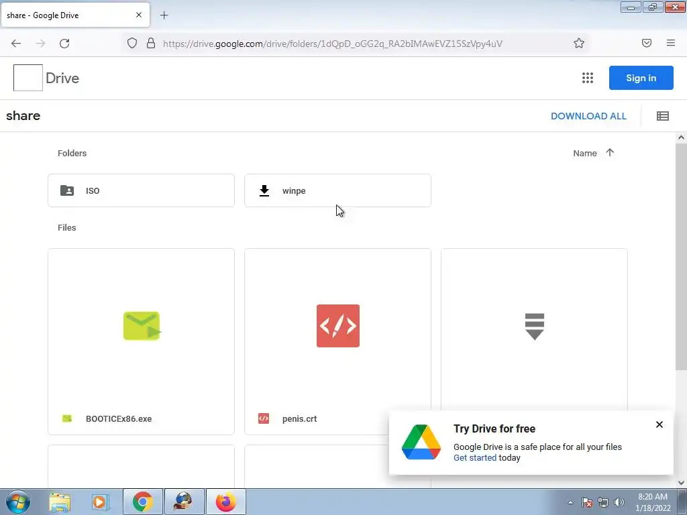
Task: Click the network tray icon
Action: (603, 502)
